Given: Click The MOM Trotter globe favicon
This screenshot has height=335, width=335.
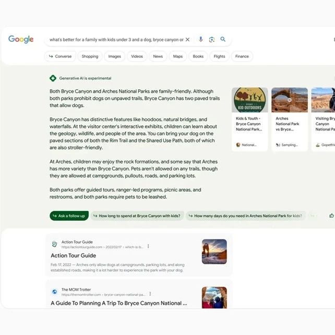Looking at the screenshot, I should click(x=54, y=292).
